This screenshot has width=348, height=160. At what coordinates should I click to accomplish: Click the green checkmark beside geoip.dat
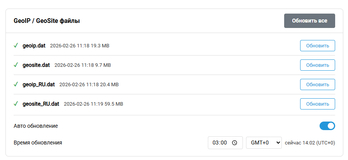click(x=16, y=45)
